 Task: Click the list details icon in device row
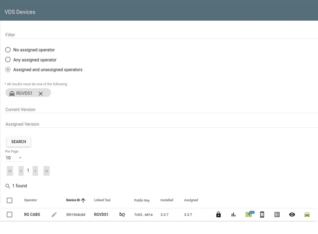coord(277,215)
